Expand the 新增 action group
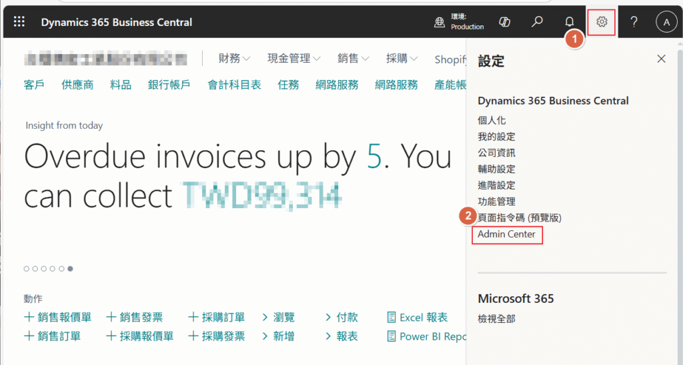Image resolution: width=683 pixels, height=365 pixels. (x=278, y=336)
